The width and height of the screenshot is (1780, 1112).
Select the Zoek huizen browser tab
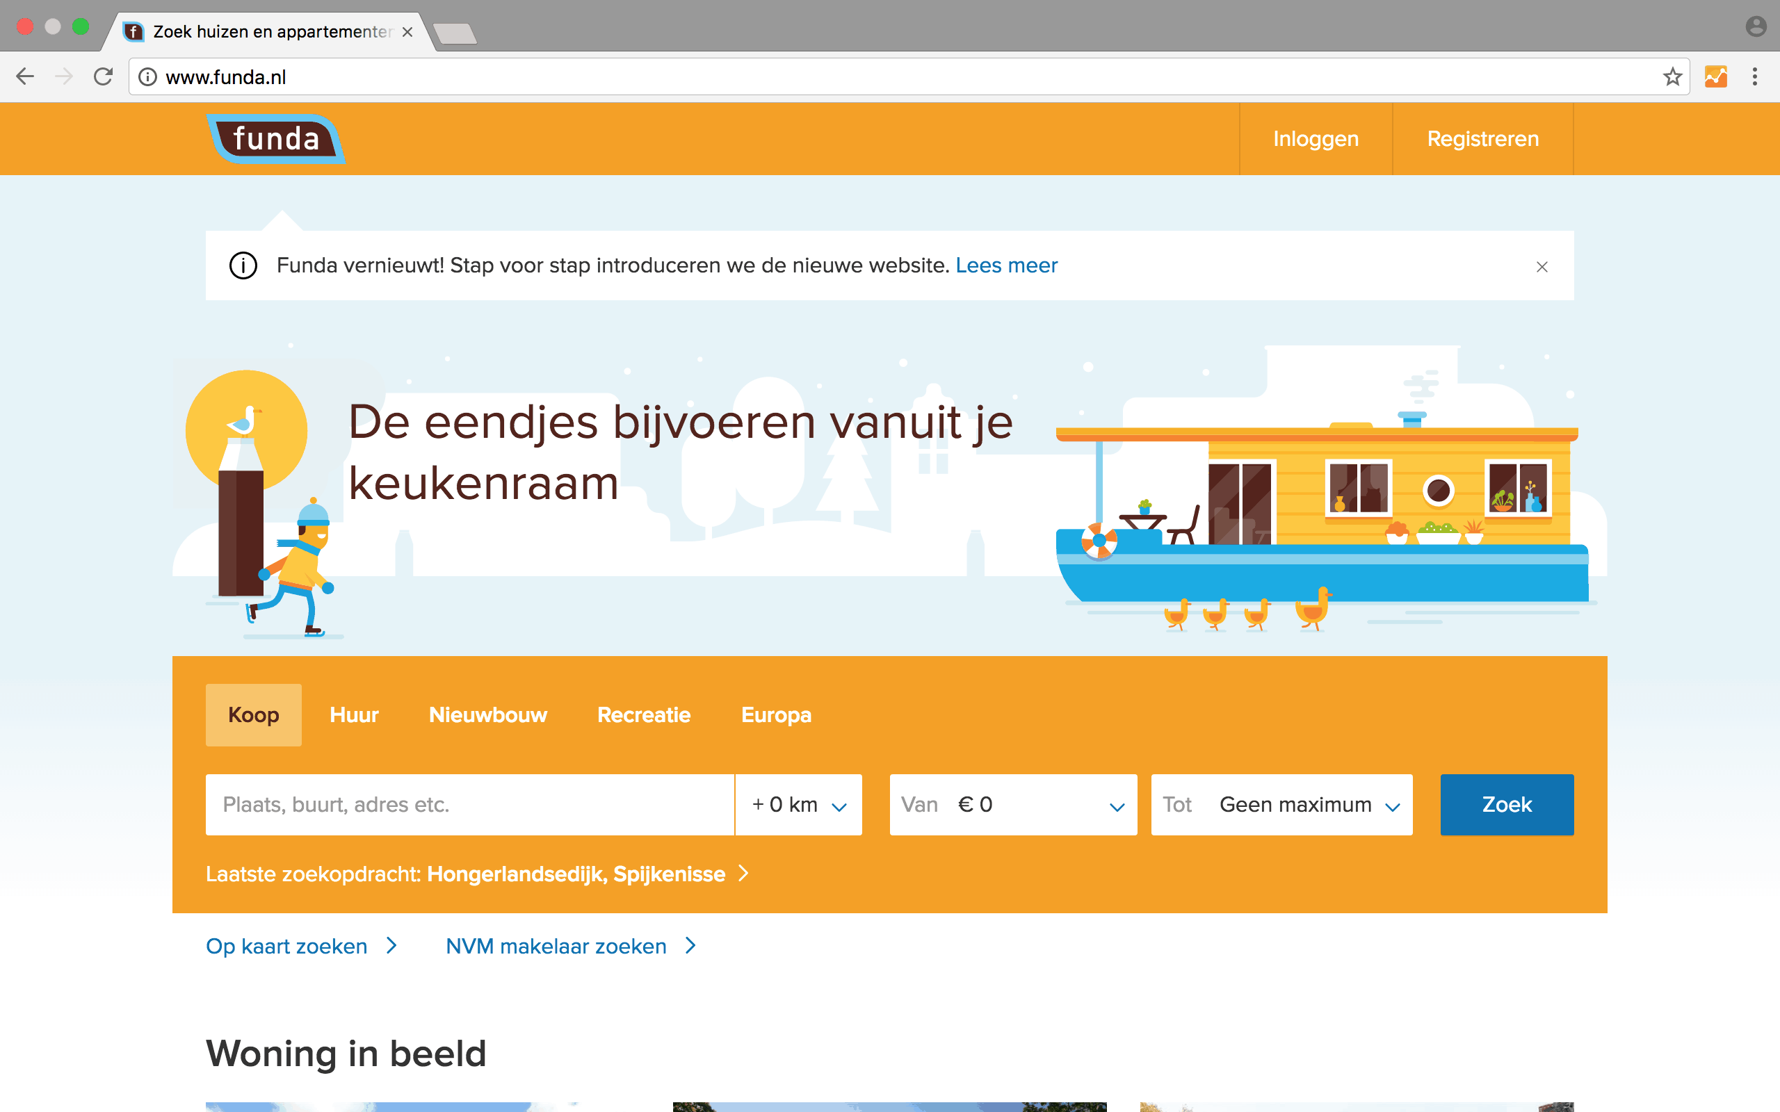pos(269,32)
